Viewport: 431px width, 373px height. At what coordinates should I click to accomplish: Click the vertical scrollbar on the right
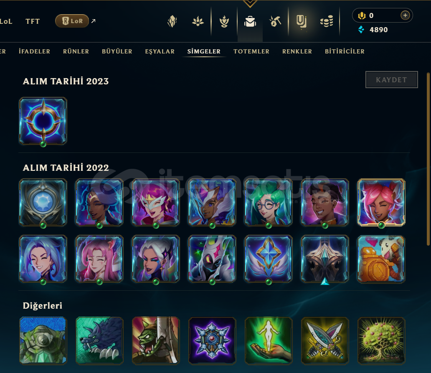pyautogui.click(x=428, y=159)
